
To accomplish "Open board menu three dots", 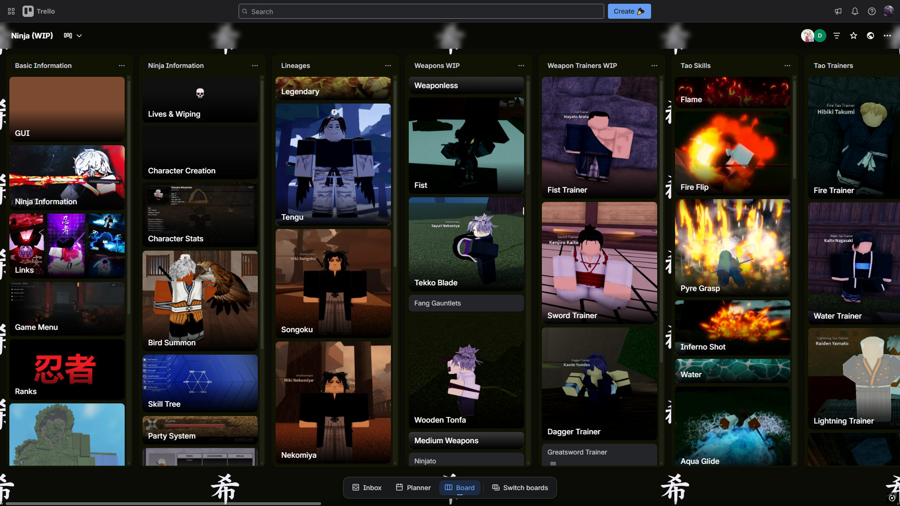I will pos(887,36).
